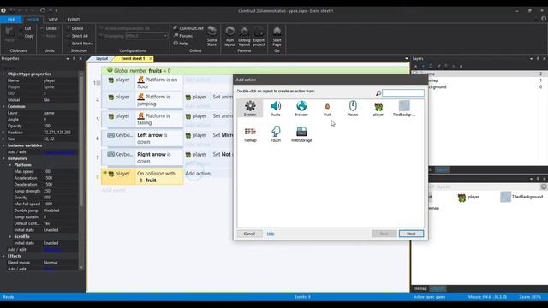Open the Scirra Store
The width and height of the screenshot is (548, 308).
click(x=211, y=36)
